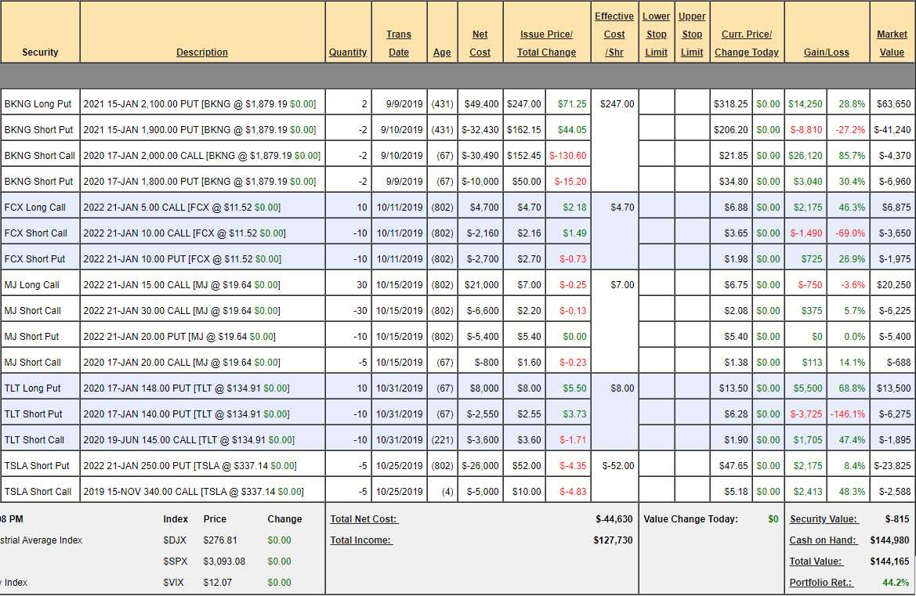Select the BKNG Long Put row name

[x=38, y=103]
